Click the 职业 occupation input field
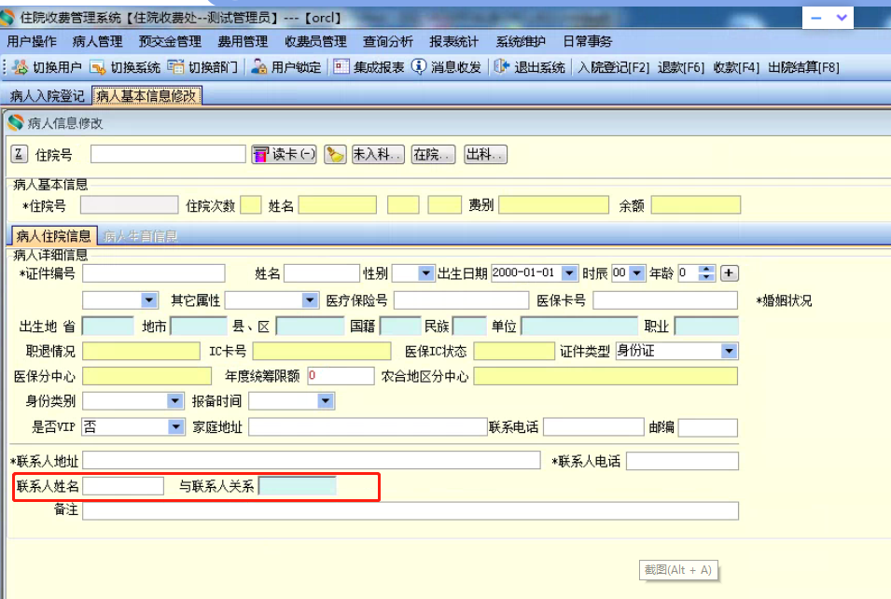 [706, 327]
